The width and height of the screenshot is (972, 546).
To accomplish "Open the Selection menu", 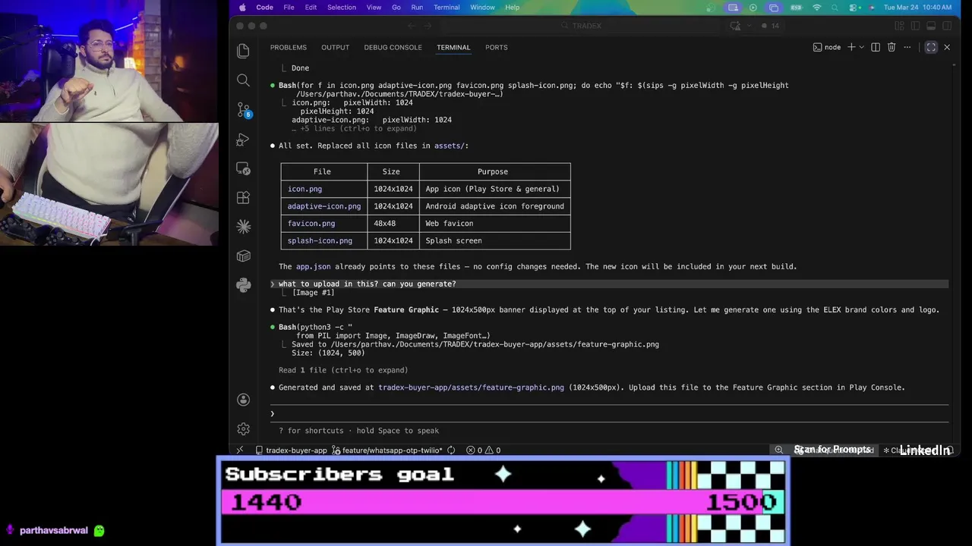I will [x=342, y=7].
